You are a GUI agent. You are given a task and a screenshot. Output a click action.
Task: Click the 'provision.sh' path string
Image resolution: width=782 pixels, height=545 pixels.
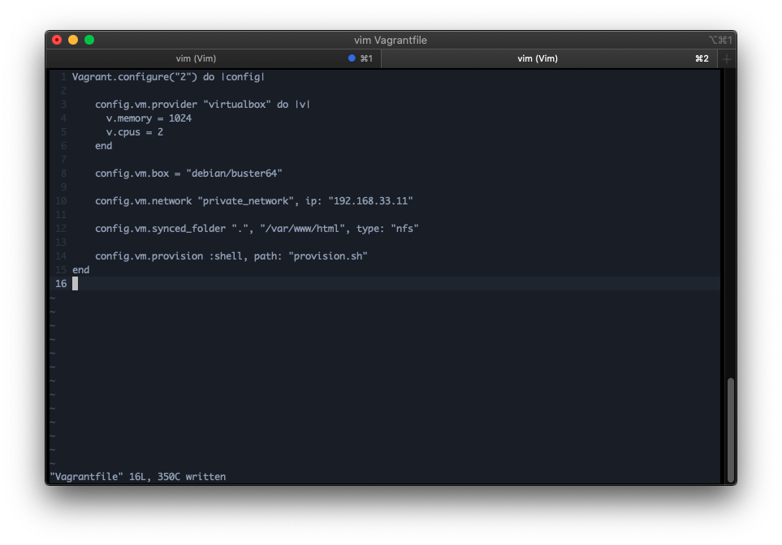328,256
